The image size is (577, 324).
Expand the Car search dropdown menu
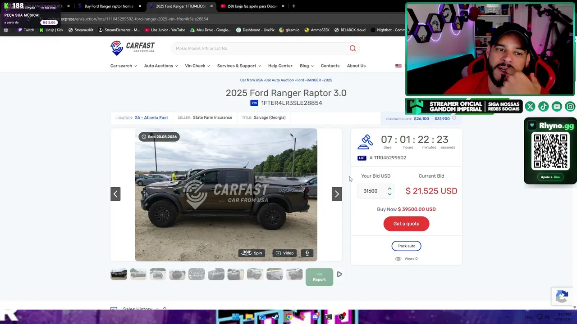click(124, 66)
